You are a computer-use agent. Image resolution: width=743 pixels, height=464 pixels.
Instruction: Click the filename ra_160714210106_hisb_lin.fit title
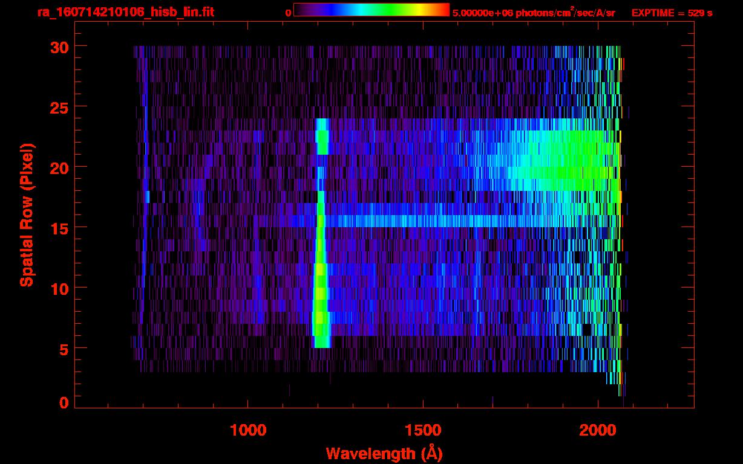tap(125, 11)
